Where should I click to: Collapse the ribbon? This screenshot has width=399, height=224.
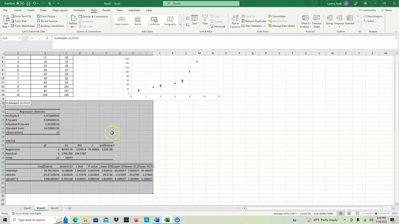396,31
